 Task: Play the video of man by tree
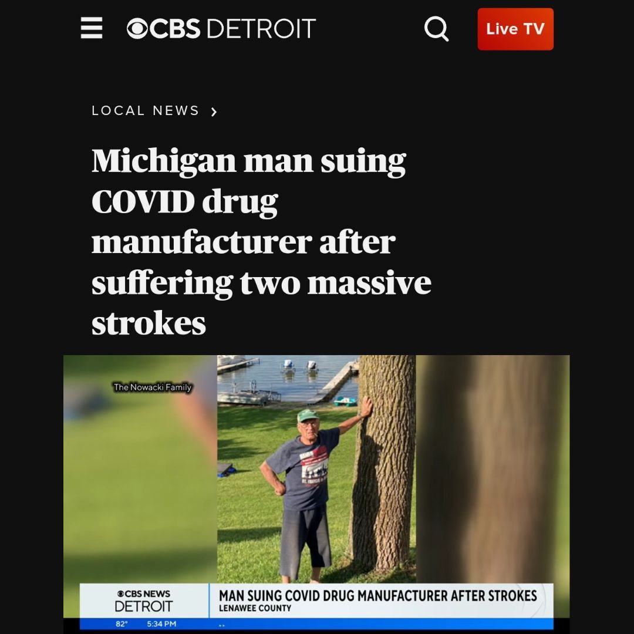[316, 469]
